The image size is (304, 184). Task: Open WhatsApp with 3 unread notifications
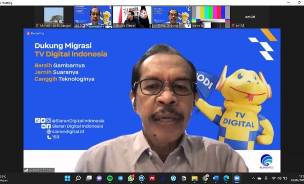point(131,178)
